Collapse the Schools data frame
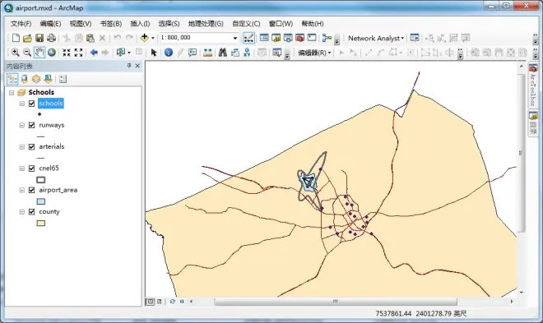The height and width of the screenshot is (323, 543). click(x=12, y=93)
